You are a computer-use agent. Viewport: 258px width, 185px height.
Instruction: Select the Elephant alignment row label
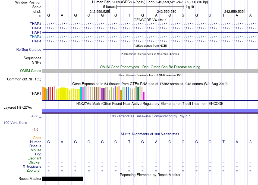tap(34, 158)
